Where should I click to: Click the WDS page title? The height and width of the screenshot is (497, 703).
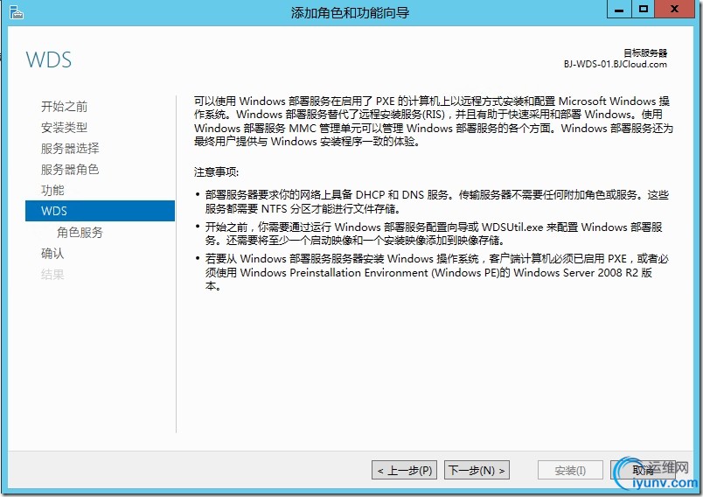[48, 59]
